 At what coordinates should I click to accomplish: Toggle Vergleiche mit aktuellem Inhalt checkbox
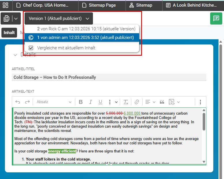[31, 48]
